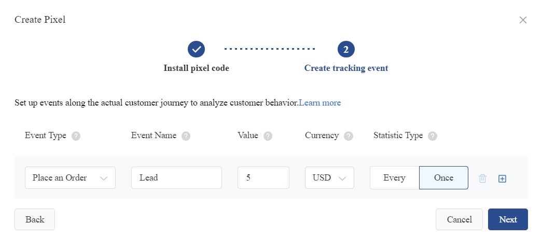Click the Event Name field containing Lead
Viewport: 542px width, 238px height.
(177, 178)
